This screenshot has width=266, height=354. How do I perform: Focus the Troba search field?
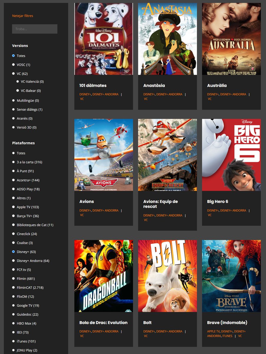[35, 29]
